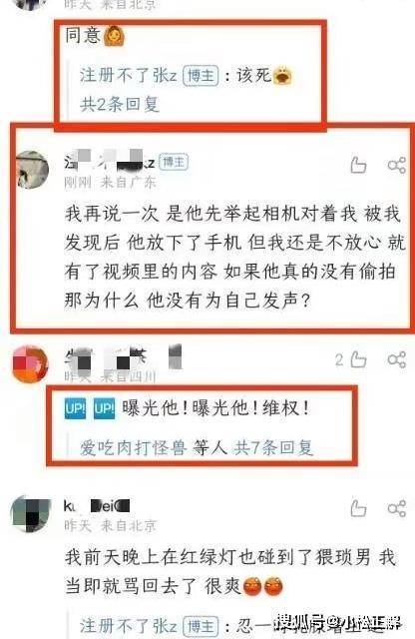Open the comment 我再说一次 text
415x639 pixels.
(x=234, y=257)
